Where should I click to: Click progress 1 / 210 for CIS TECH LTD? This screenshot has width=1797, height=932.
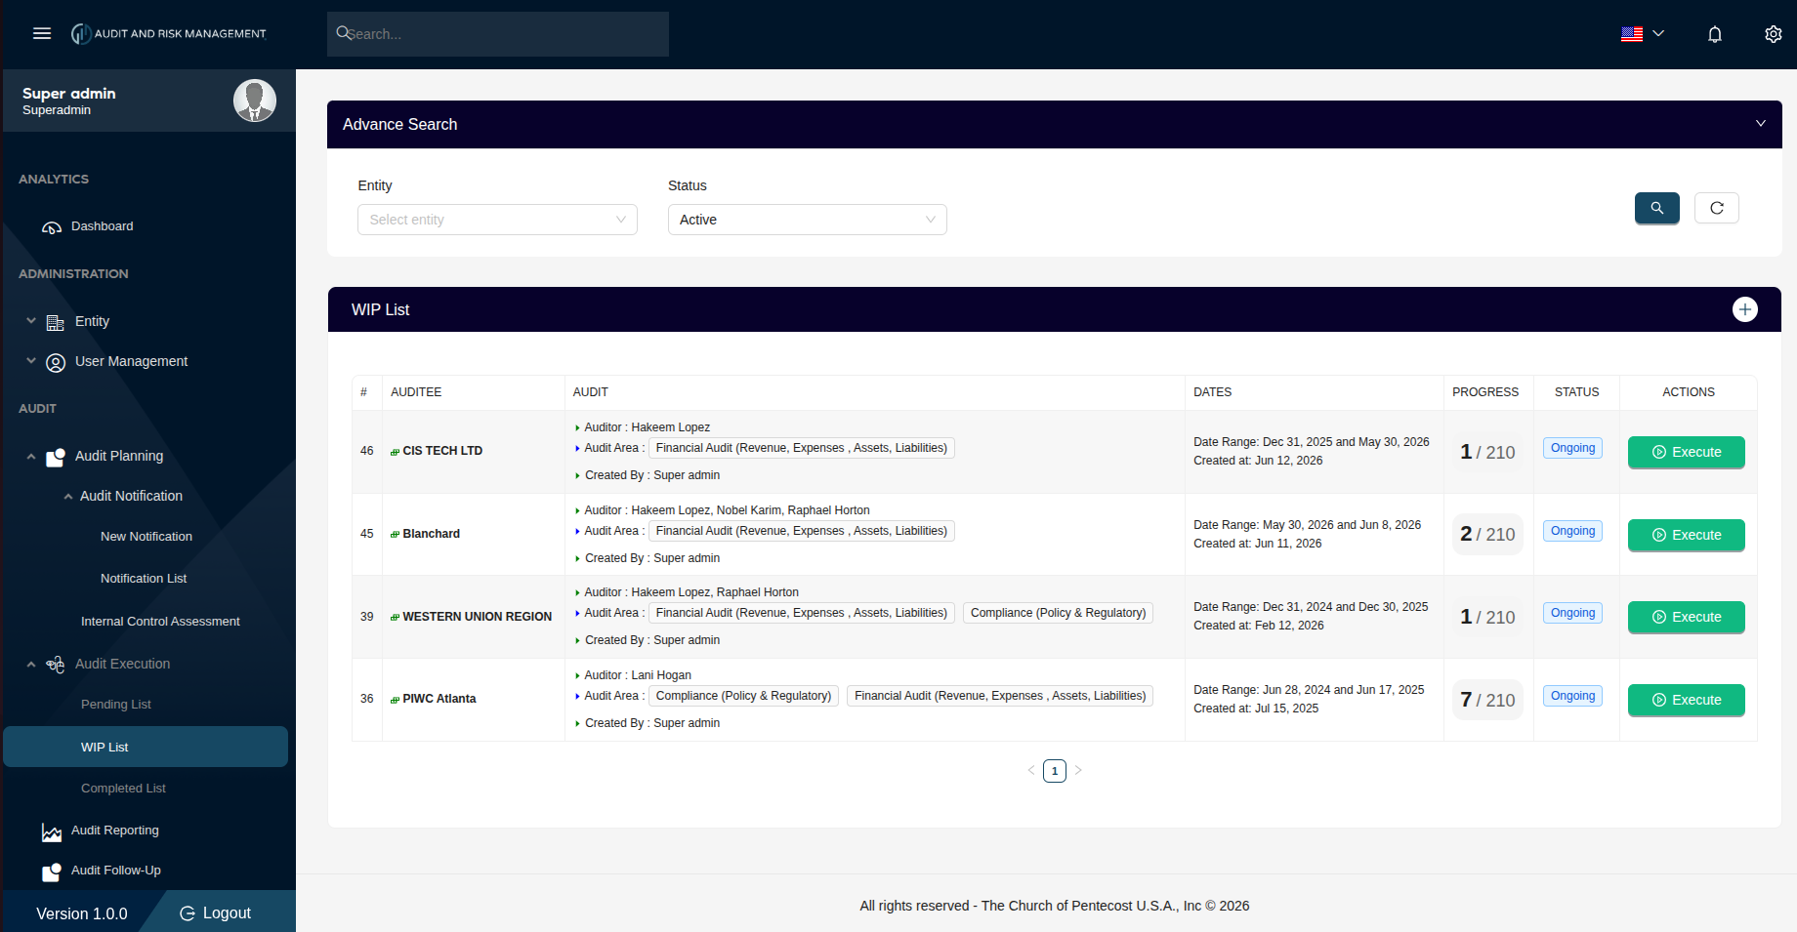[1487, 452]
